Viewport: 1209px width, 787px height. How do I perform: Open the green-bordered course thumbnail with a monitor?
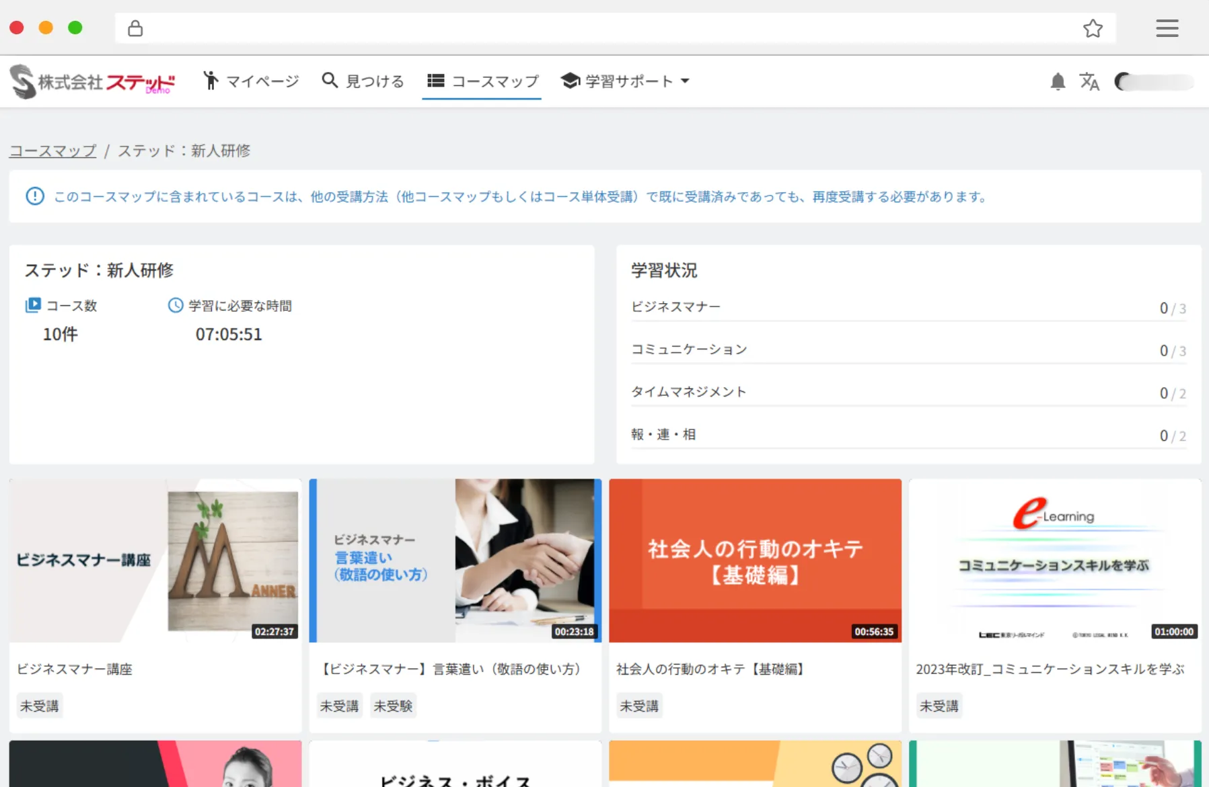click(x=1055, y=764)
